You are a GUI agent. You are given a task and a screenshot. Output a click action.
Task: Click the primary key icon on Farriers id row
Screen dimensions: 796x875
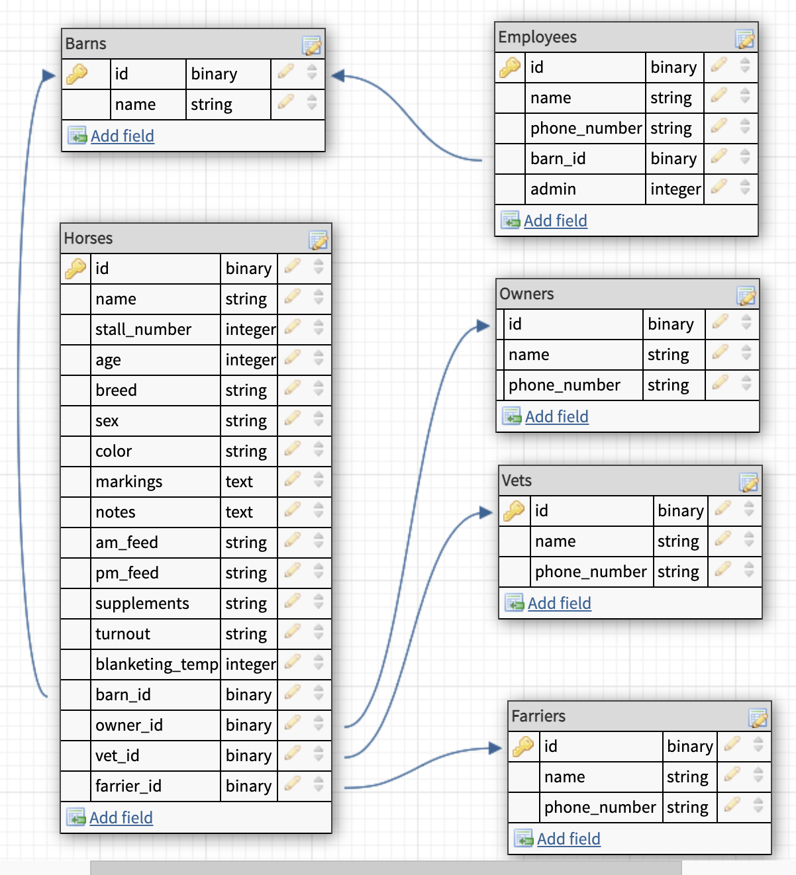coord(523,746)
